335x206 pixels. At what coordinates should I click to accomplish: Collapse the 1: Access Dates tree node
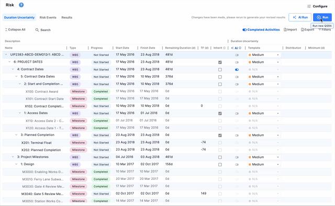coord(20,113)
